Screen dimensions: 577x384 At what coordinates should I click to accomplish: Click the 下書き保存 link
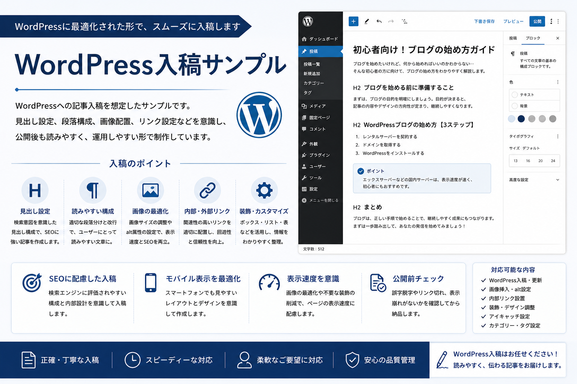(x=484, y=21)
